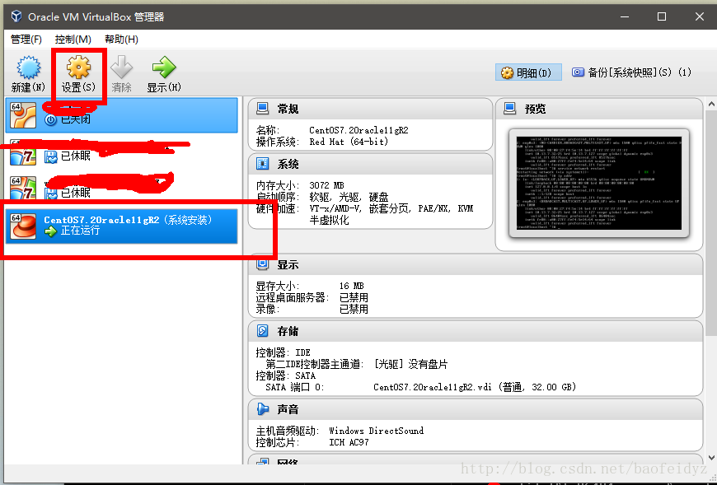Open the 存储 storage section header
This screenshot has width=717, height=485.
[475, 331]
